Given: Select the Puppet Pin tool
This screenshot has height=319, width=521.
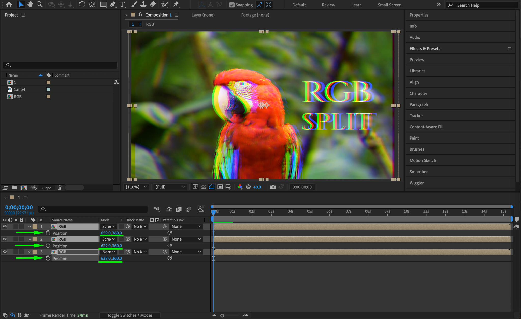Looking at the screenshot, I should tap(176, 4).
